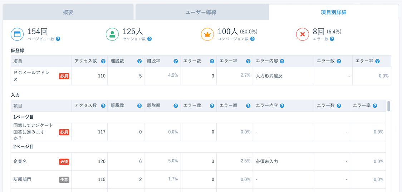This screenshot has width=402, height=192.
Task: Open help icon beside ページビュー数
Action: (x=58, y=39)
